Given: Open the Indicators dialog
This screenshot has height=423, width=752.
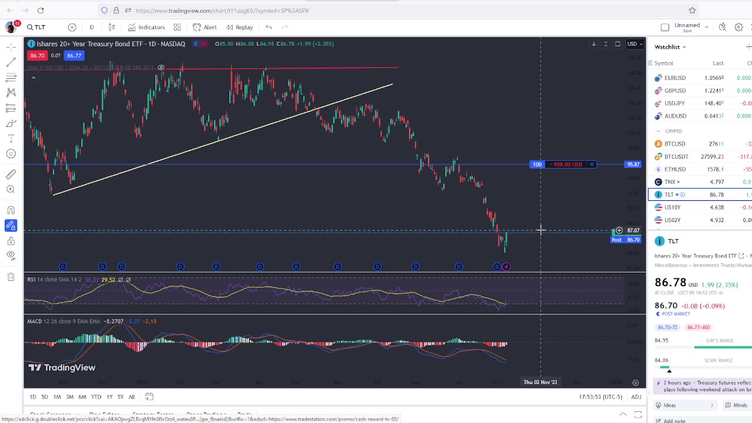Looking at the screenshot, I should pos(146,27).
